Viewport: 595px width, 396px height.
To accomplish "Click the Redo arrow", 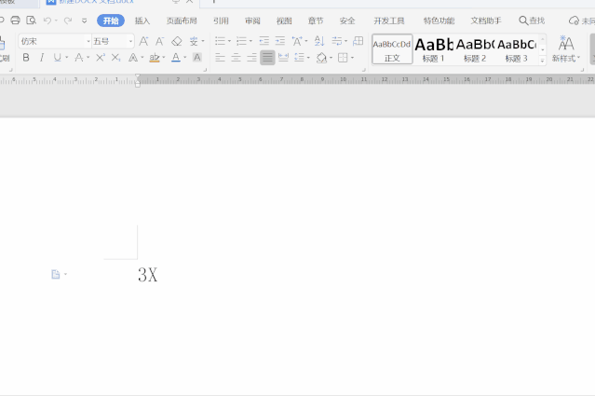I will click(68, 20).
